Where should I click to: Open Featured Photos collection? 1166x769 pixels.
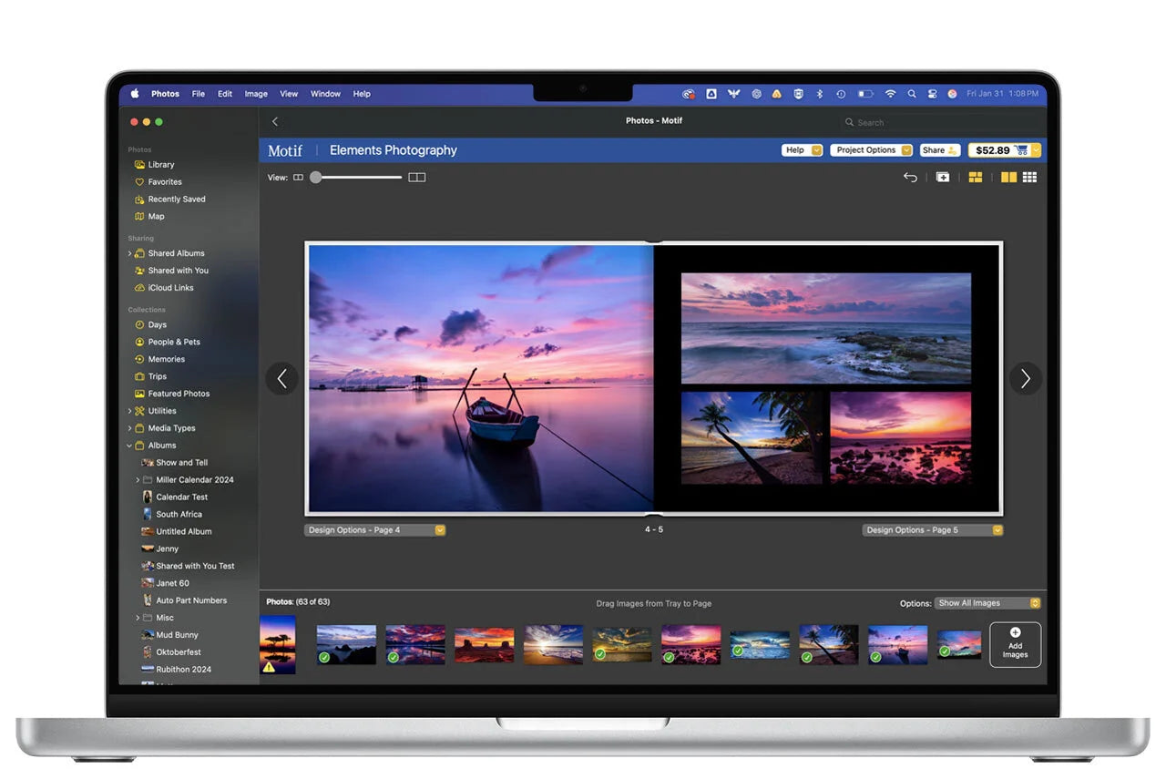172,395
